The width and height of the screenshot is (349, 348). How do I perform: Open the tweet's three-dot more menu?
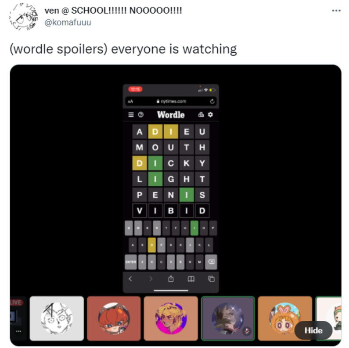(x=336, y=11)
